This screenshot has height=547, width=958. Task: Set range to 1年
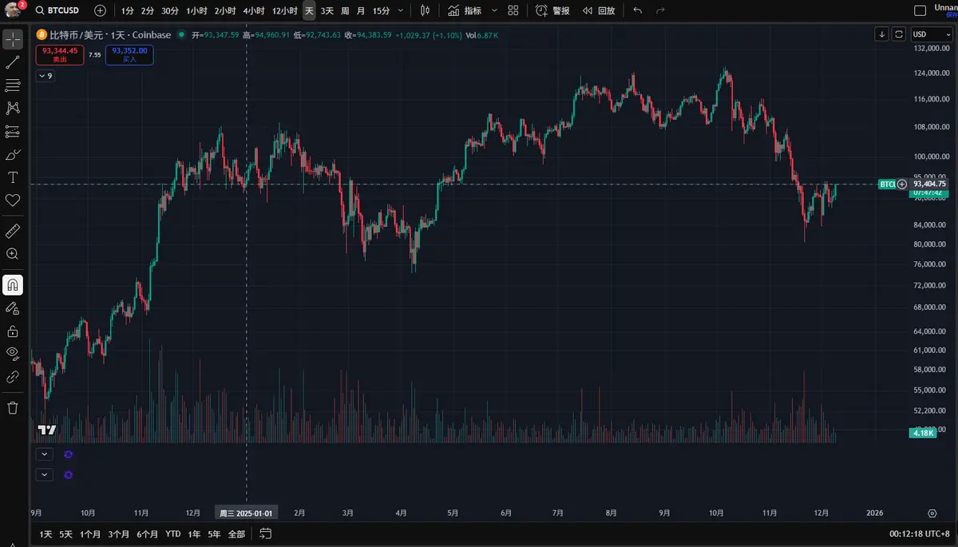pos(194,534)
